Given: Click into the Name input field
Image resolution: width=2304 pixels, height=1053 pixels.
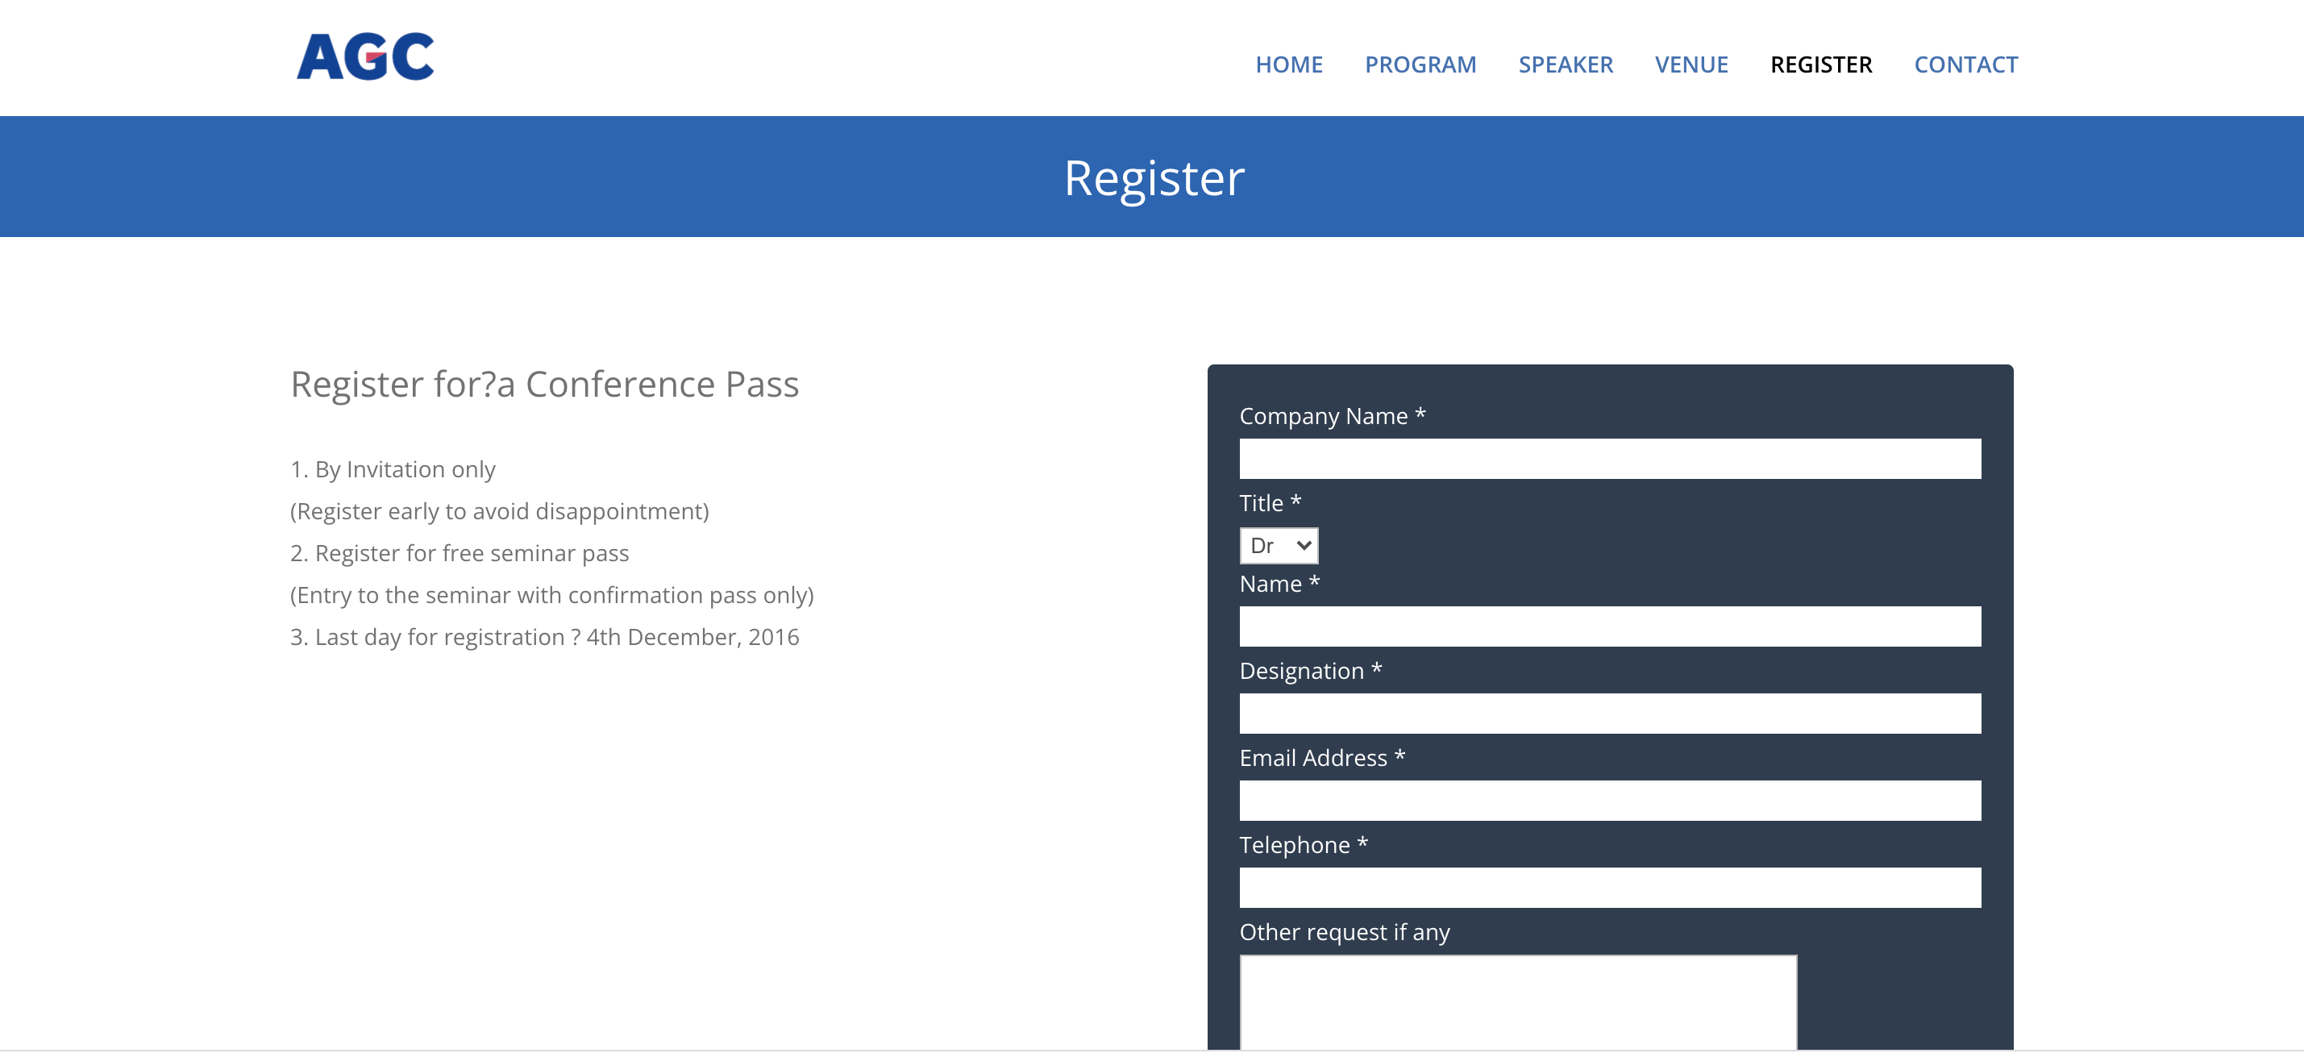Looking at the screenshot, I should click(x=1610, y=626).
